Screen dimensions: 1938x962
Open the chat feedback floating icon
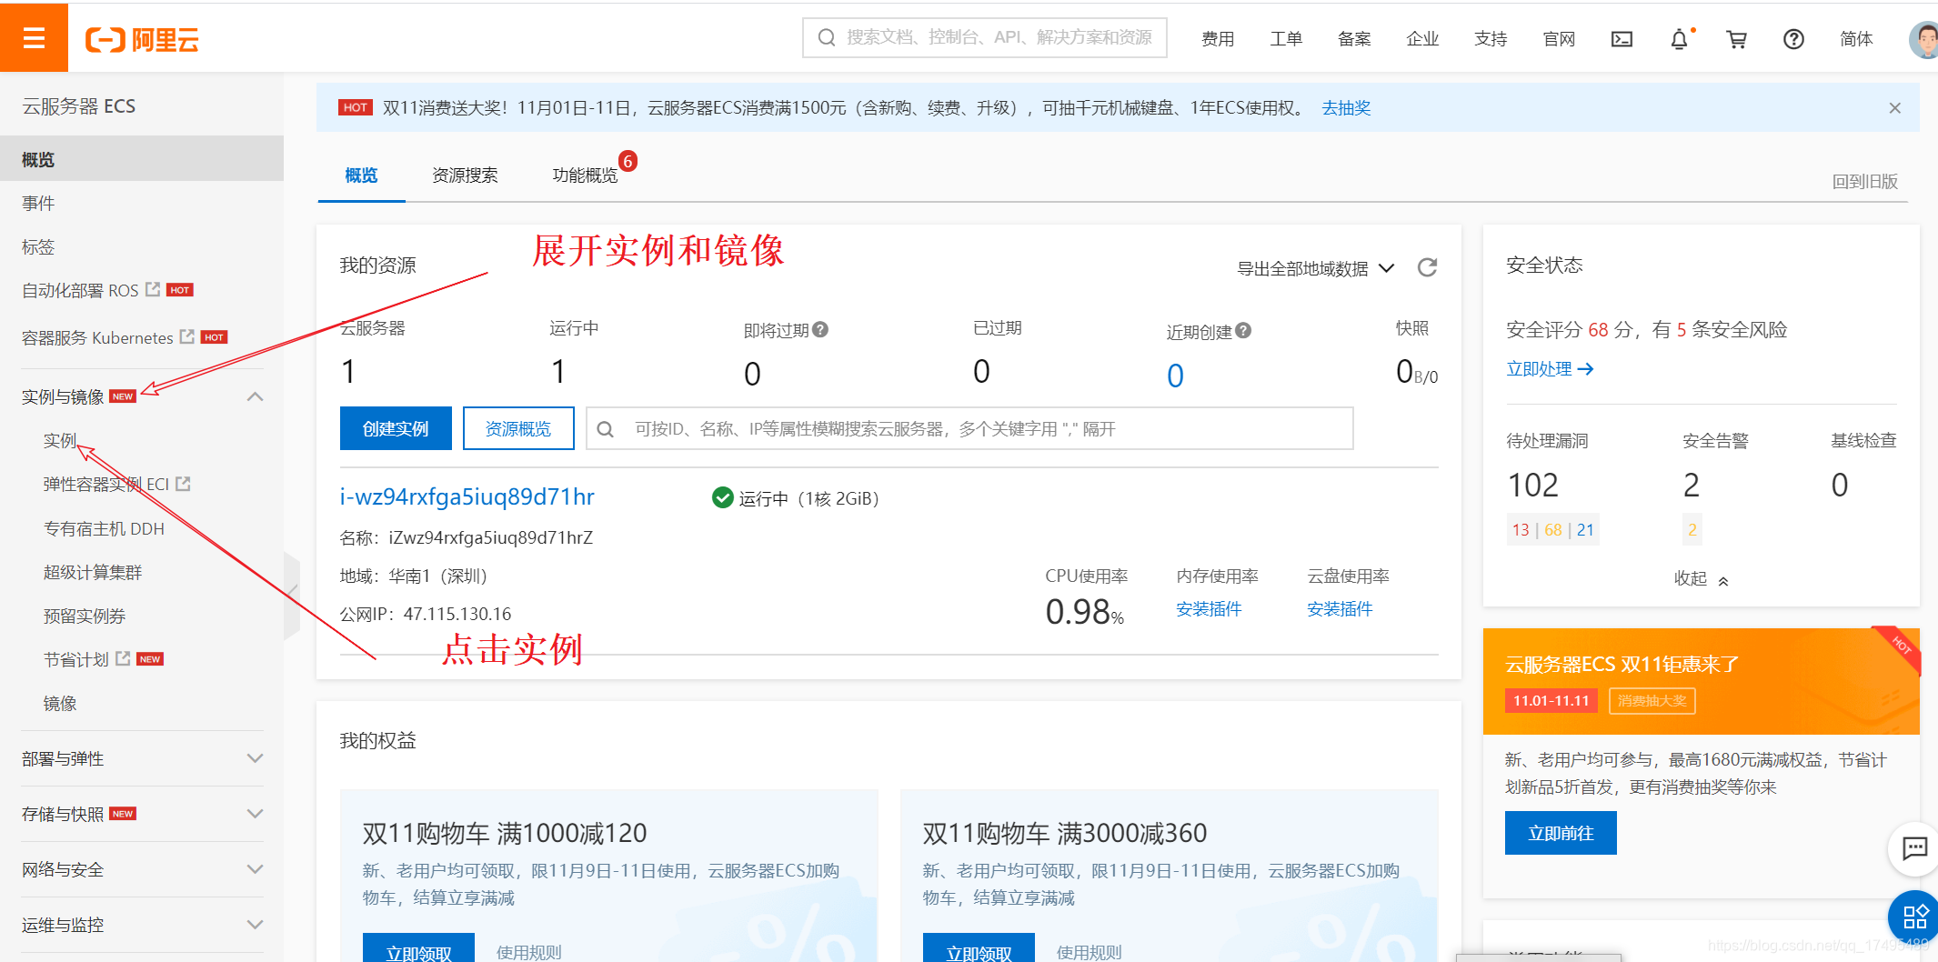point(1914,848)
